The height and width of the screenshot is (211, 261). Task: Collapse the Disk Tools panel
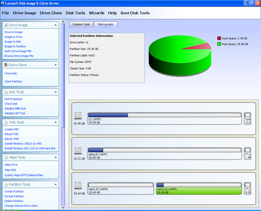pos(56,92)
